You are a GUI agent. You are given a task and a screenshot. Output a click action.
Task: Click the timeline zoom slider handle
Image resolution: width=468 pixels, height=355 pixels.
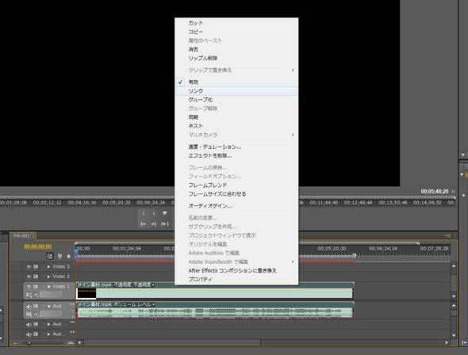click(x=29, y=343)
